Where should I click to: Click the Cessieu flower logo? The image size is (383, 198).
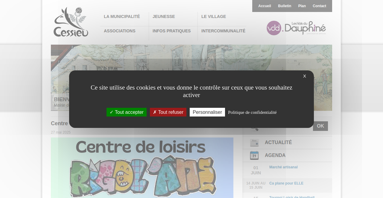pos(71,22)
